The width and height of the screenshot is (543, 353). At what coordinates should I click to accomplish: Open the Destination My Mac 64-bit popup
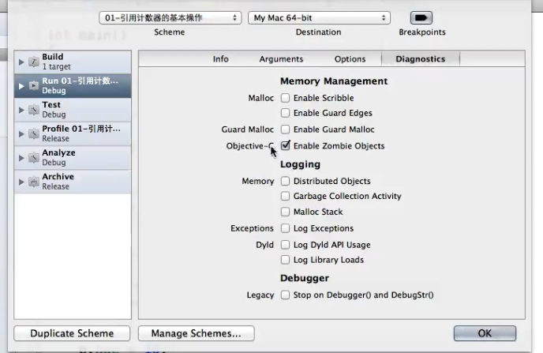coord(319,17)
